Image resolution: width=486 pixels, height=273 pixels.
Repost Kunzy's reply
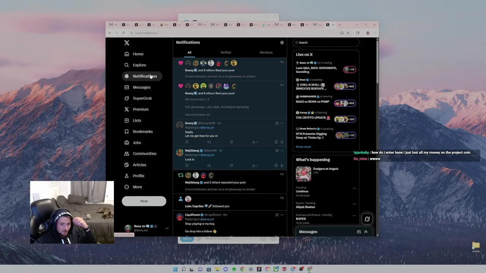coord(209,142)
